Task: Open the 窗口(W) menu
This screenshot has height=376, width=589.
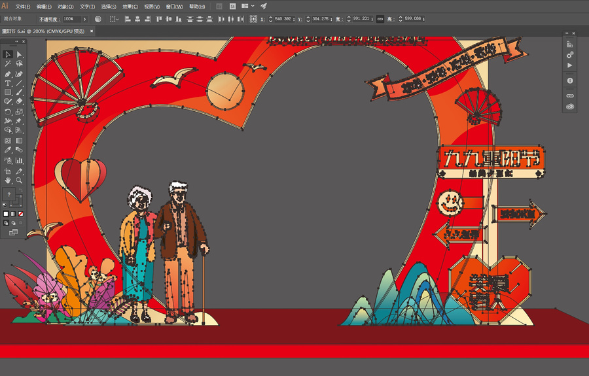Action: tap(174, 7)
